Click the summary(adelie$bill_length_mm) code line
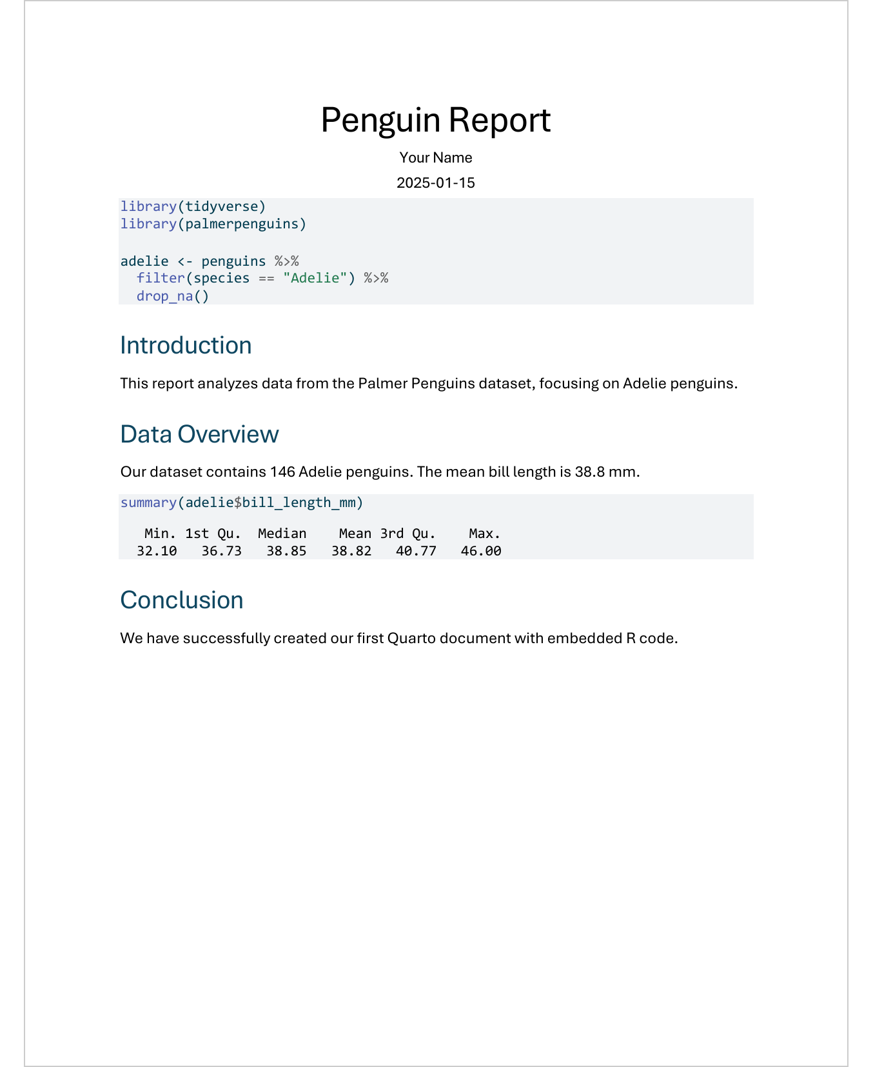This screenshot has width=873, height=1067. pyautogui.click(x=242, y=503)
